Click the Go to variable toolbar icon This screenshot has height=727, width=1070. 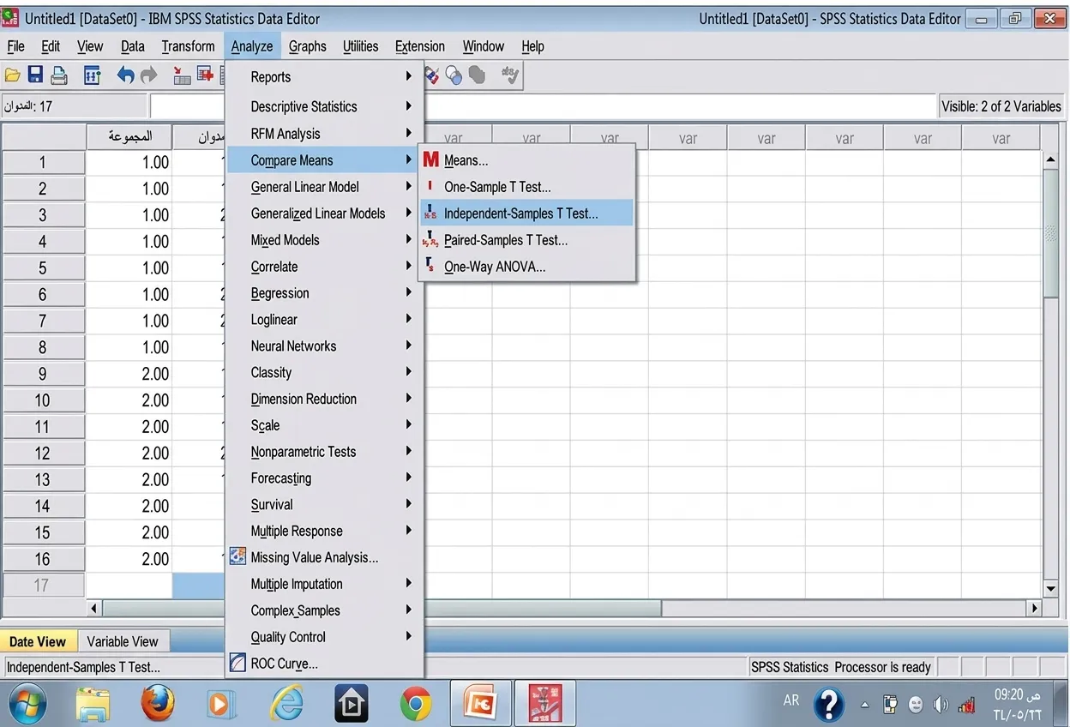coord(205,75)
